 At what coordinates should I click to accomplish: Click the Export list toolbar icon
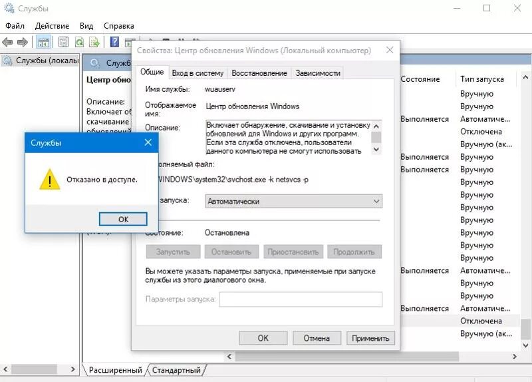pos(94,43)
